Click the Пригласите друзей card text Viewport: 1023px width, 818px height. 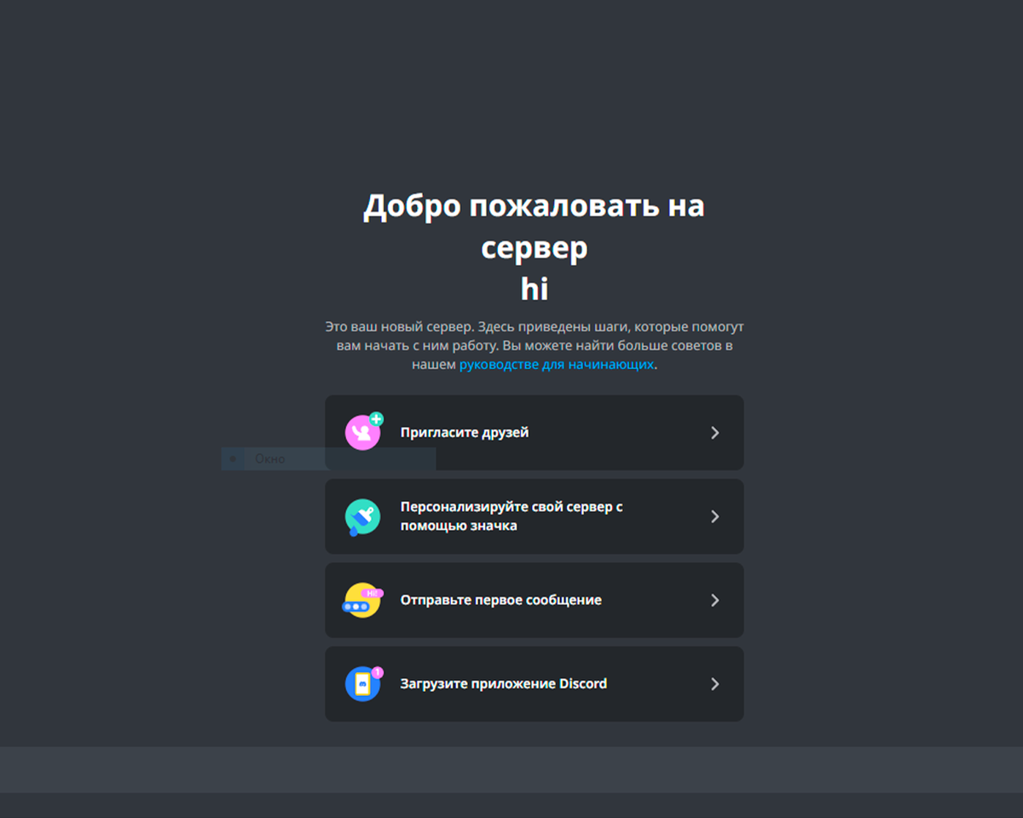[x=465, y=433]
